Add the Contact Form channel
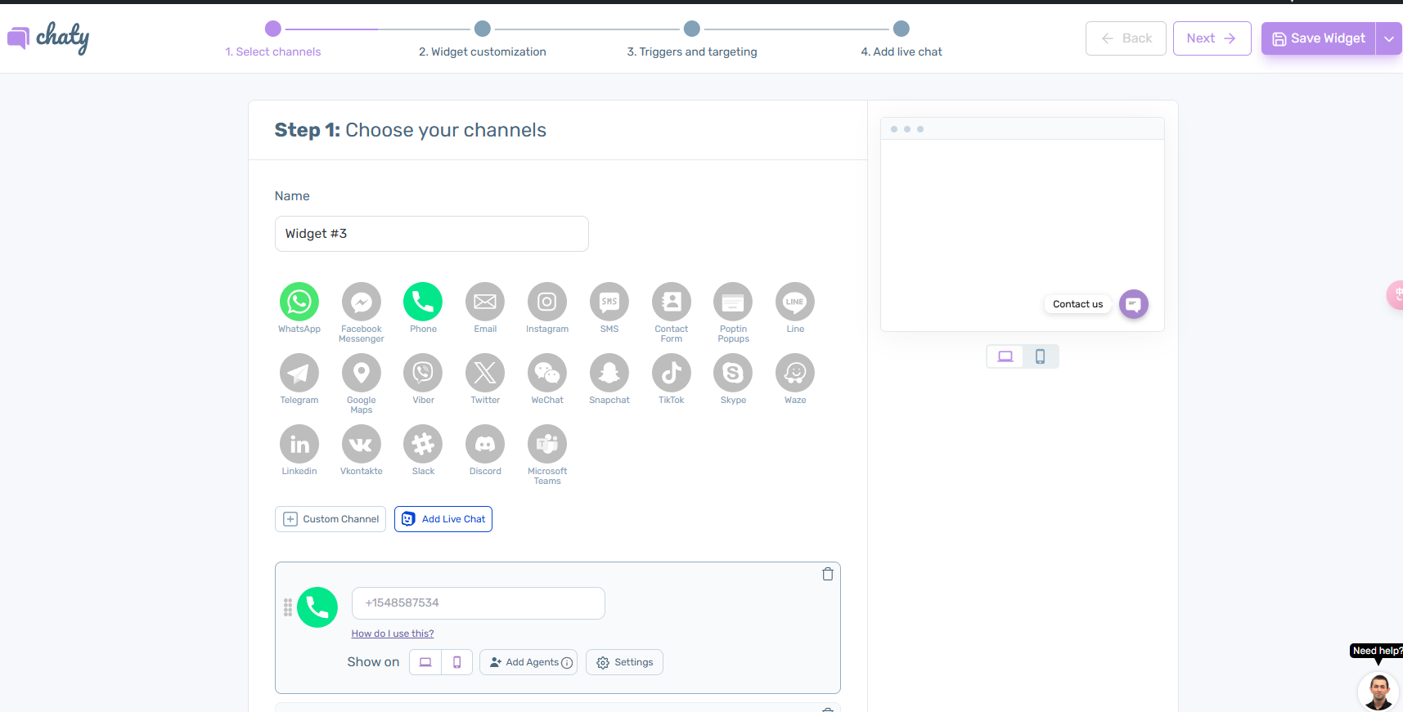The width and height of the screenshot is (1403, 712). 672,302
